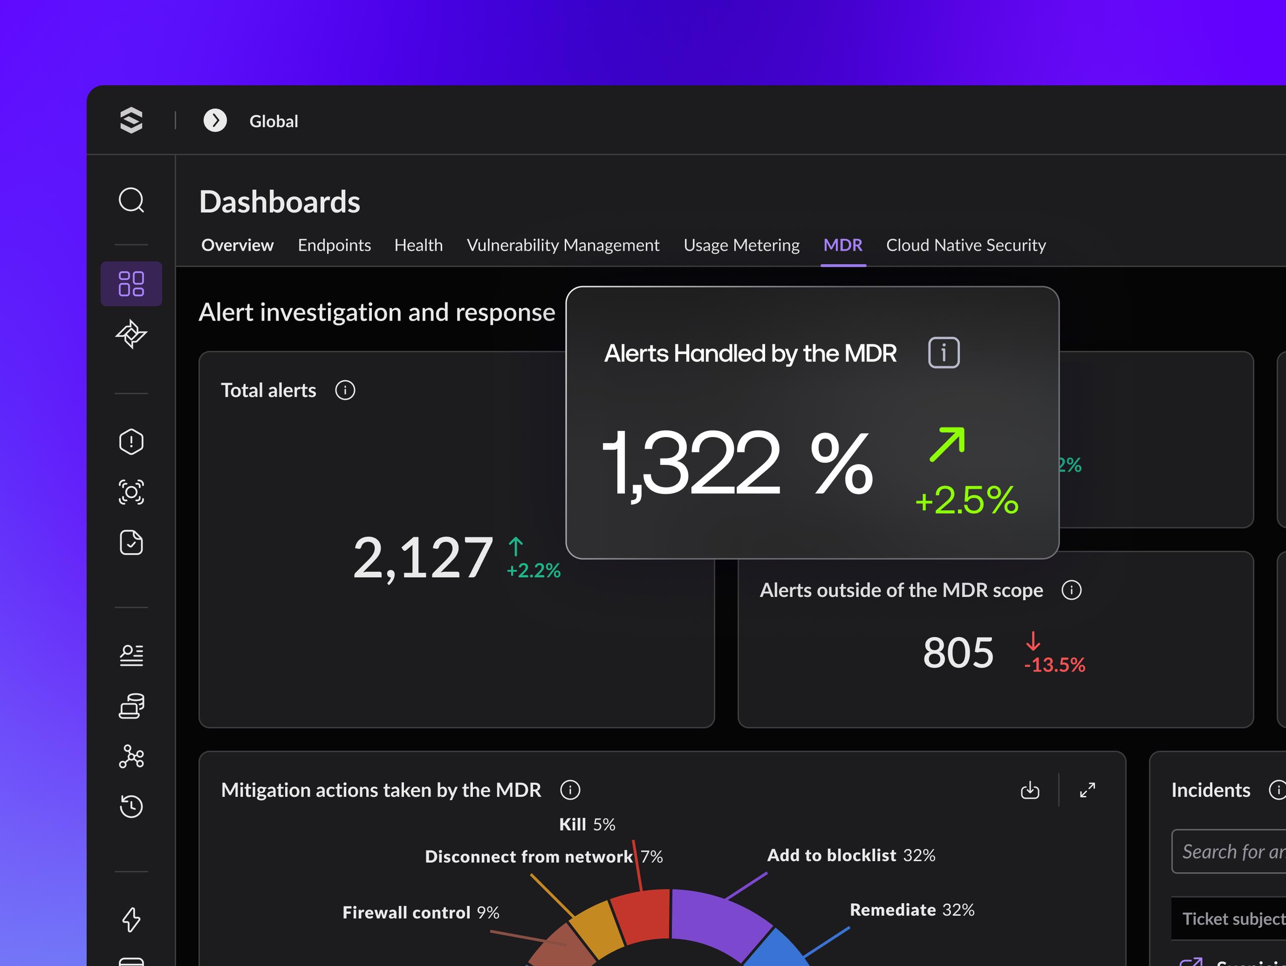
Task: Click the face-scan target icon in sidebar
Action: 132,492
